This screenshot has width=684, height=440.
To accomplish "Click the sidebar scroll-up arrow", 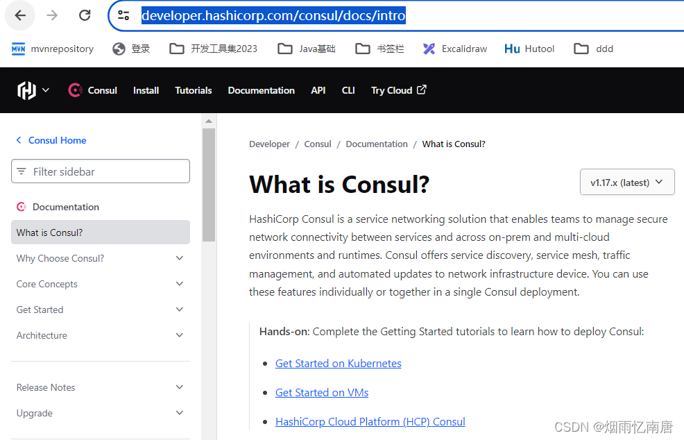I will 209,121.
